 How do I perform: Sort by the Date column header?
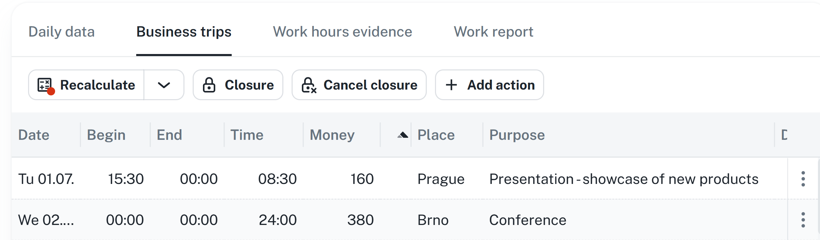tap(34, 135)
